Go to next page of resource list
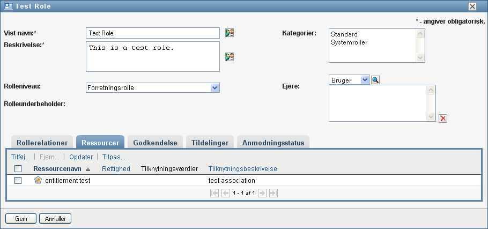The image size is (488, 229). tap(262, 193)
